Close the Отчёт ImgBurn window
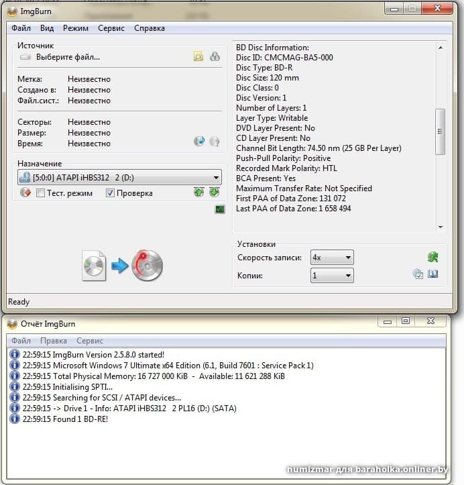The height and width of the screenshot is (485, 464). [x=430, y=321]
